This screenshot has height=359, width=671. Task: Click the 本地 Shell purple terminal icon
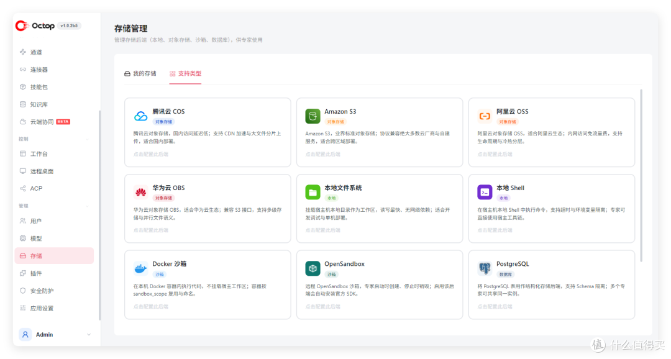click(485, 192)
